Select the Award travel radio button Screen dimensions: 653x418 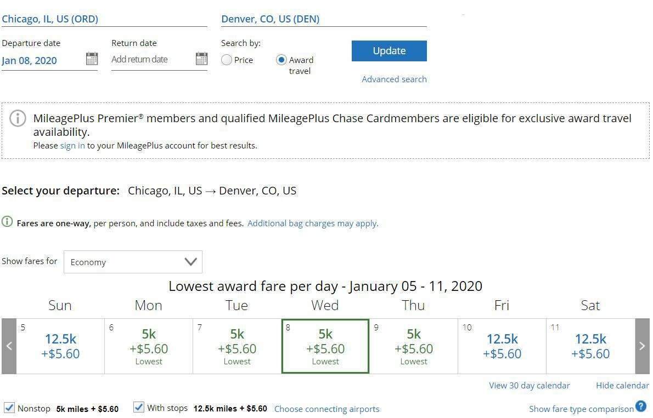pyautogui.click(x=282, y=60)
